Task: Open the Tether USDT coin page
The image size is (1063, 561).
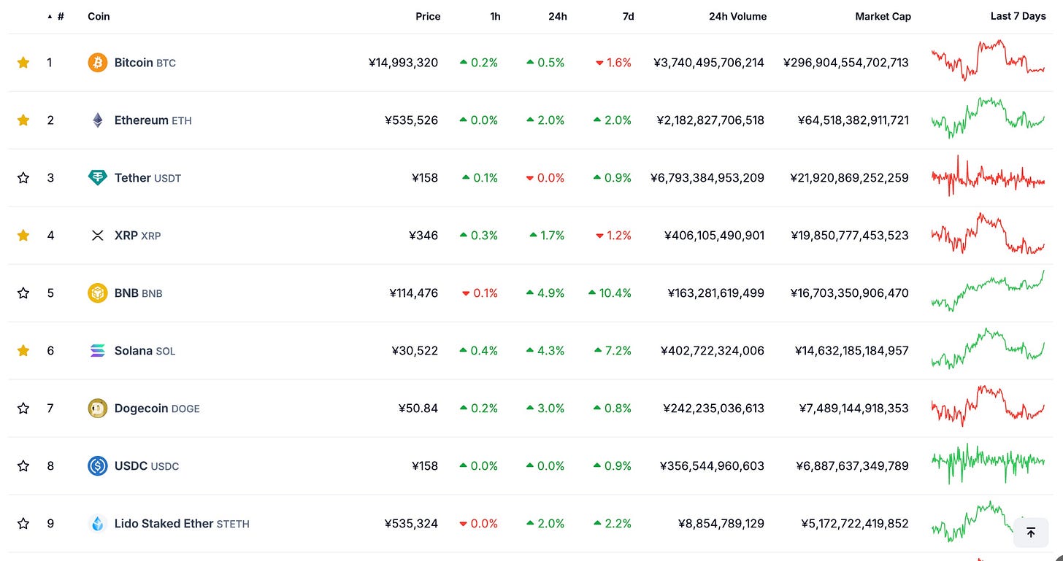Action: (147, 178)
